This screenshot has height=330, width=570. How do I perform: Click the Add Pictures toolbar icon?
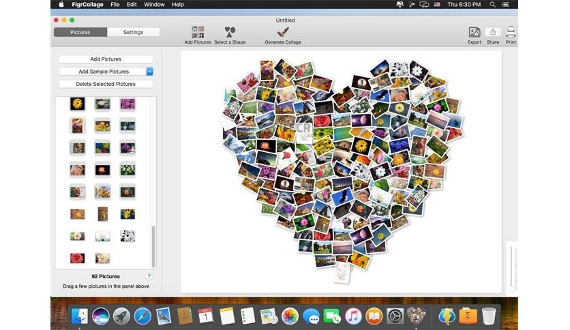pyautogui.click(x=198, y=32)
